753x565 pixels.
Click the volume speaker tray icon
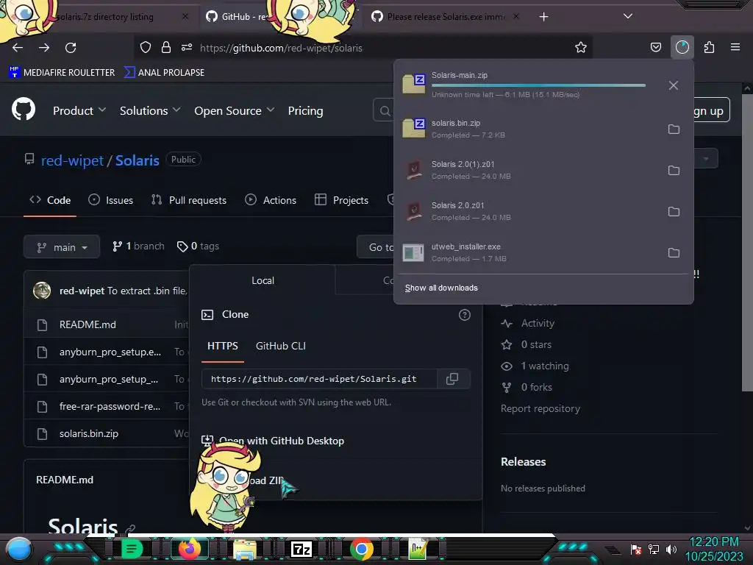pyautogui.click(x=671, y=549)
